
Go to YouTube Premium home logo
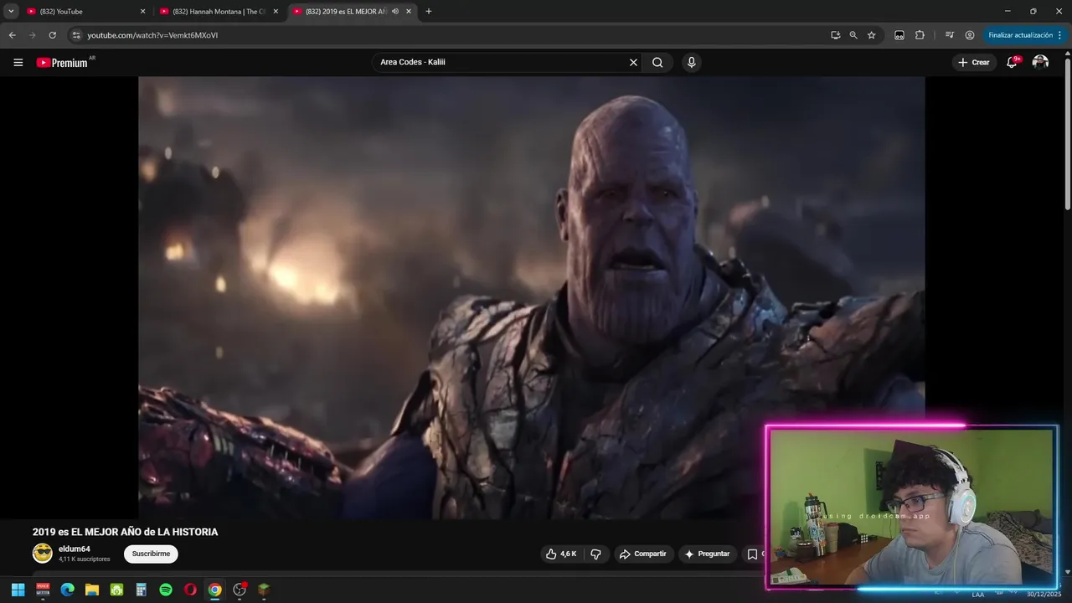point(64,62)
